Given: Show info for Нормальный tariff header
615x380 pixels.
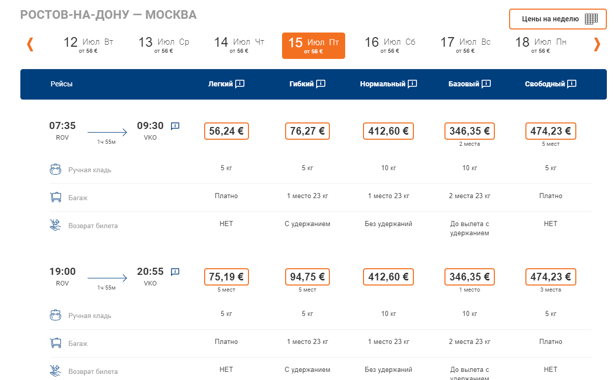Looking at the screenshot, I should [x=412, y=84].
